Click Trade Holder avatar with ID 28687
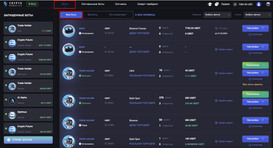This screenshot has height=148, width=273. (69, 142)
